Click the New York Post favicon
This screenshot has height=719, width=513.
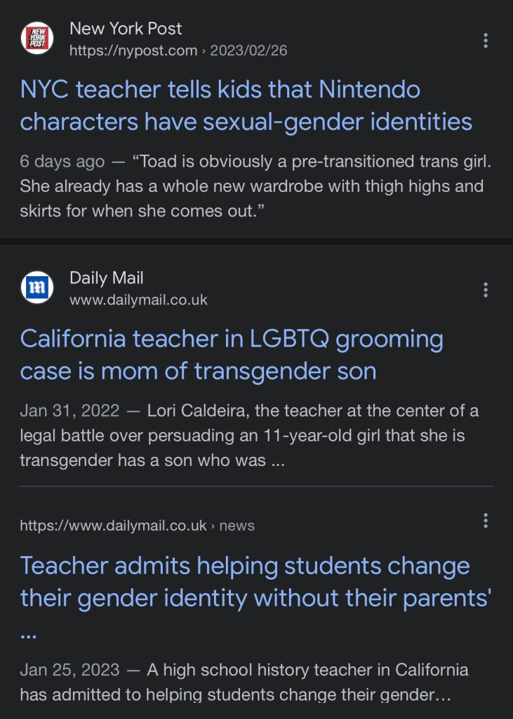pyautogui.click(x=37, y=39)
